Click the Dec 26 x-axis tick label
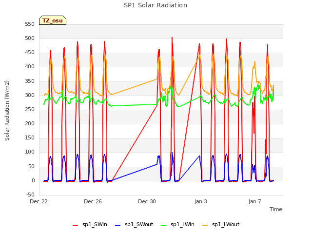Screen dimensions: 312x234 93,201
